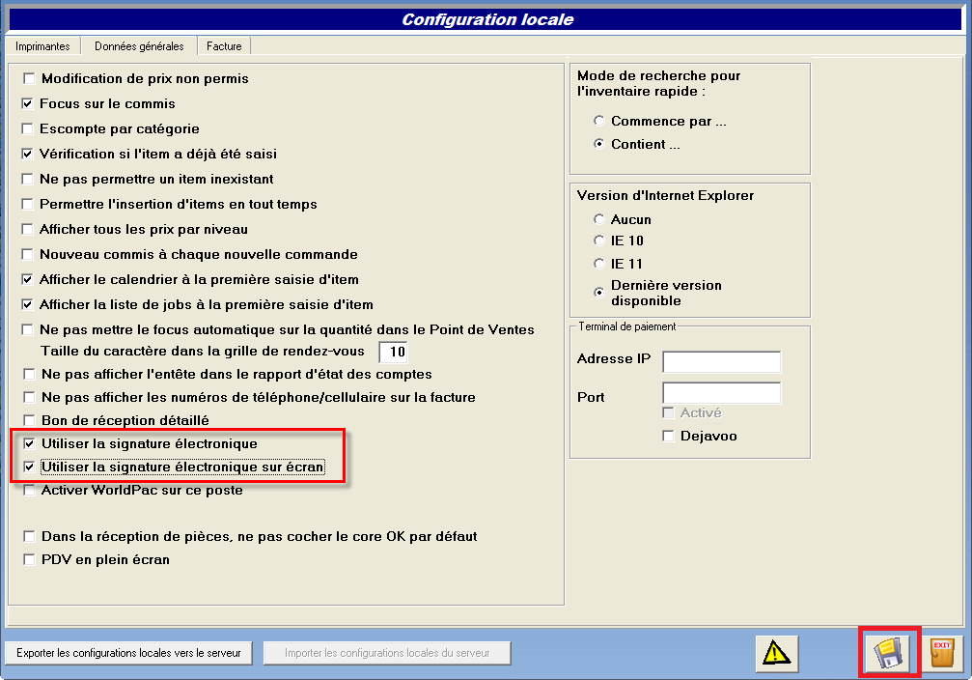Uncheck Focus sur le commis

pyautogui.click(x=27, y=103)
